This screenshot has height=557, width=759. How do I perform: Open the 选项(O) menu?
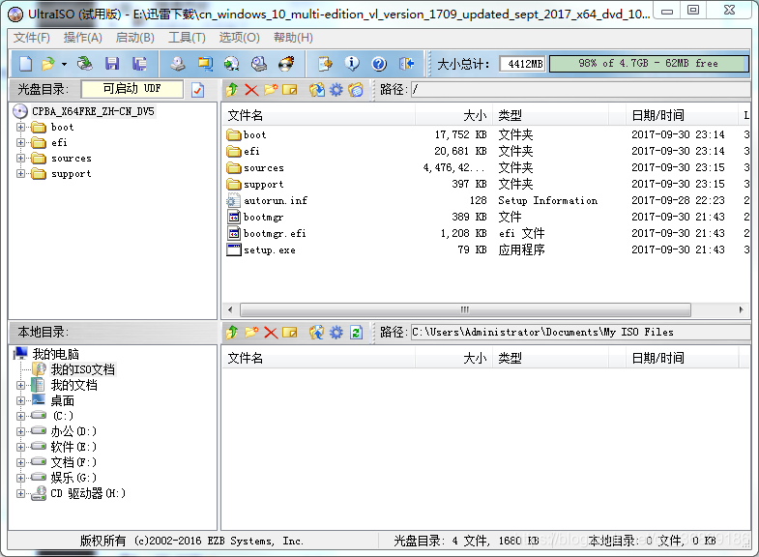(x=239, y=38)
